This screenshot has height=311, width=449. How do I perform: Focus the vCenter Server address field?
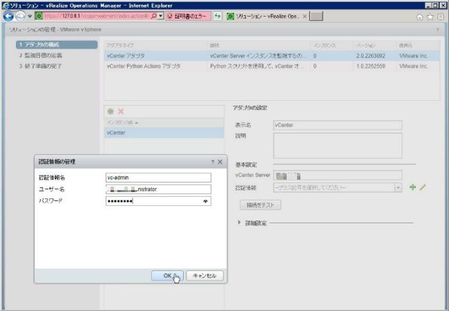[338, 176]
